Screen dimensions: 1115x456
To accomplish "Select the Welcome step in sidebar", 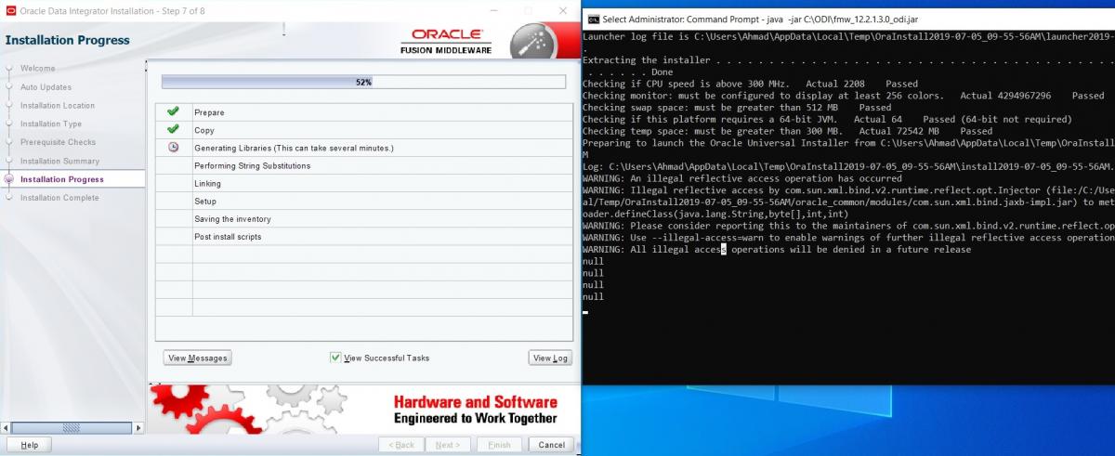I will click(x=38, y=69).
